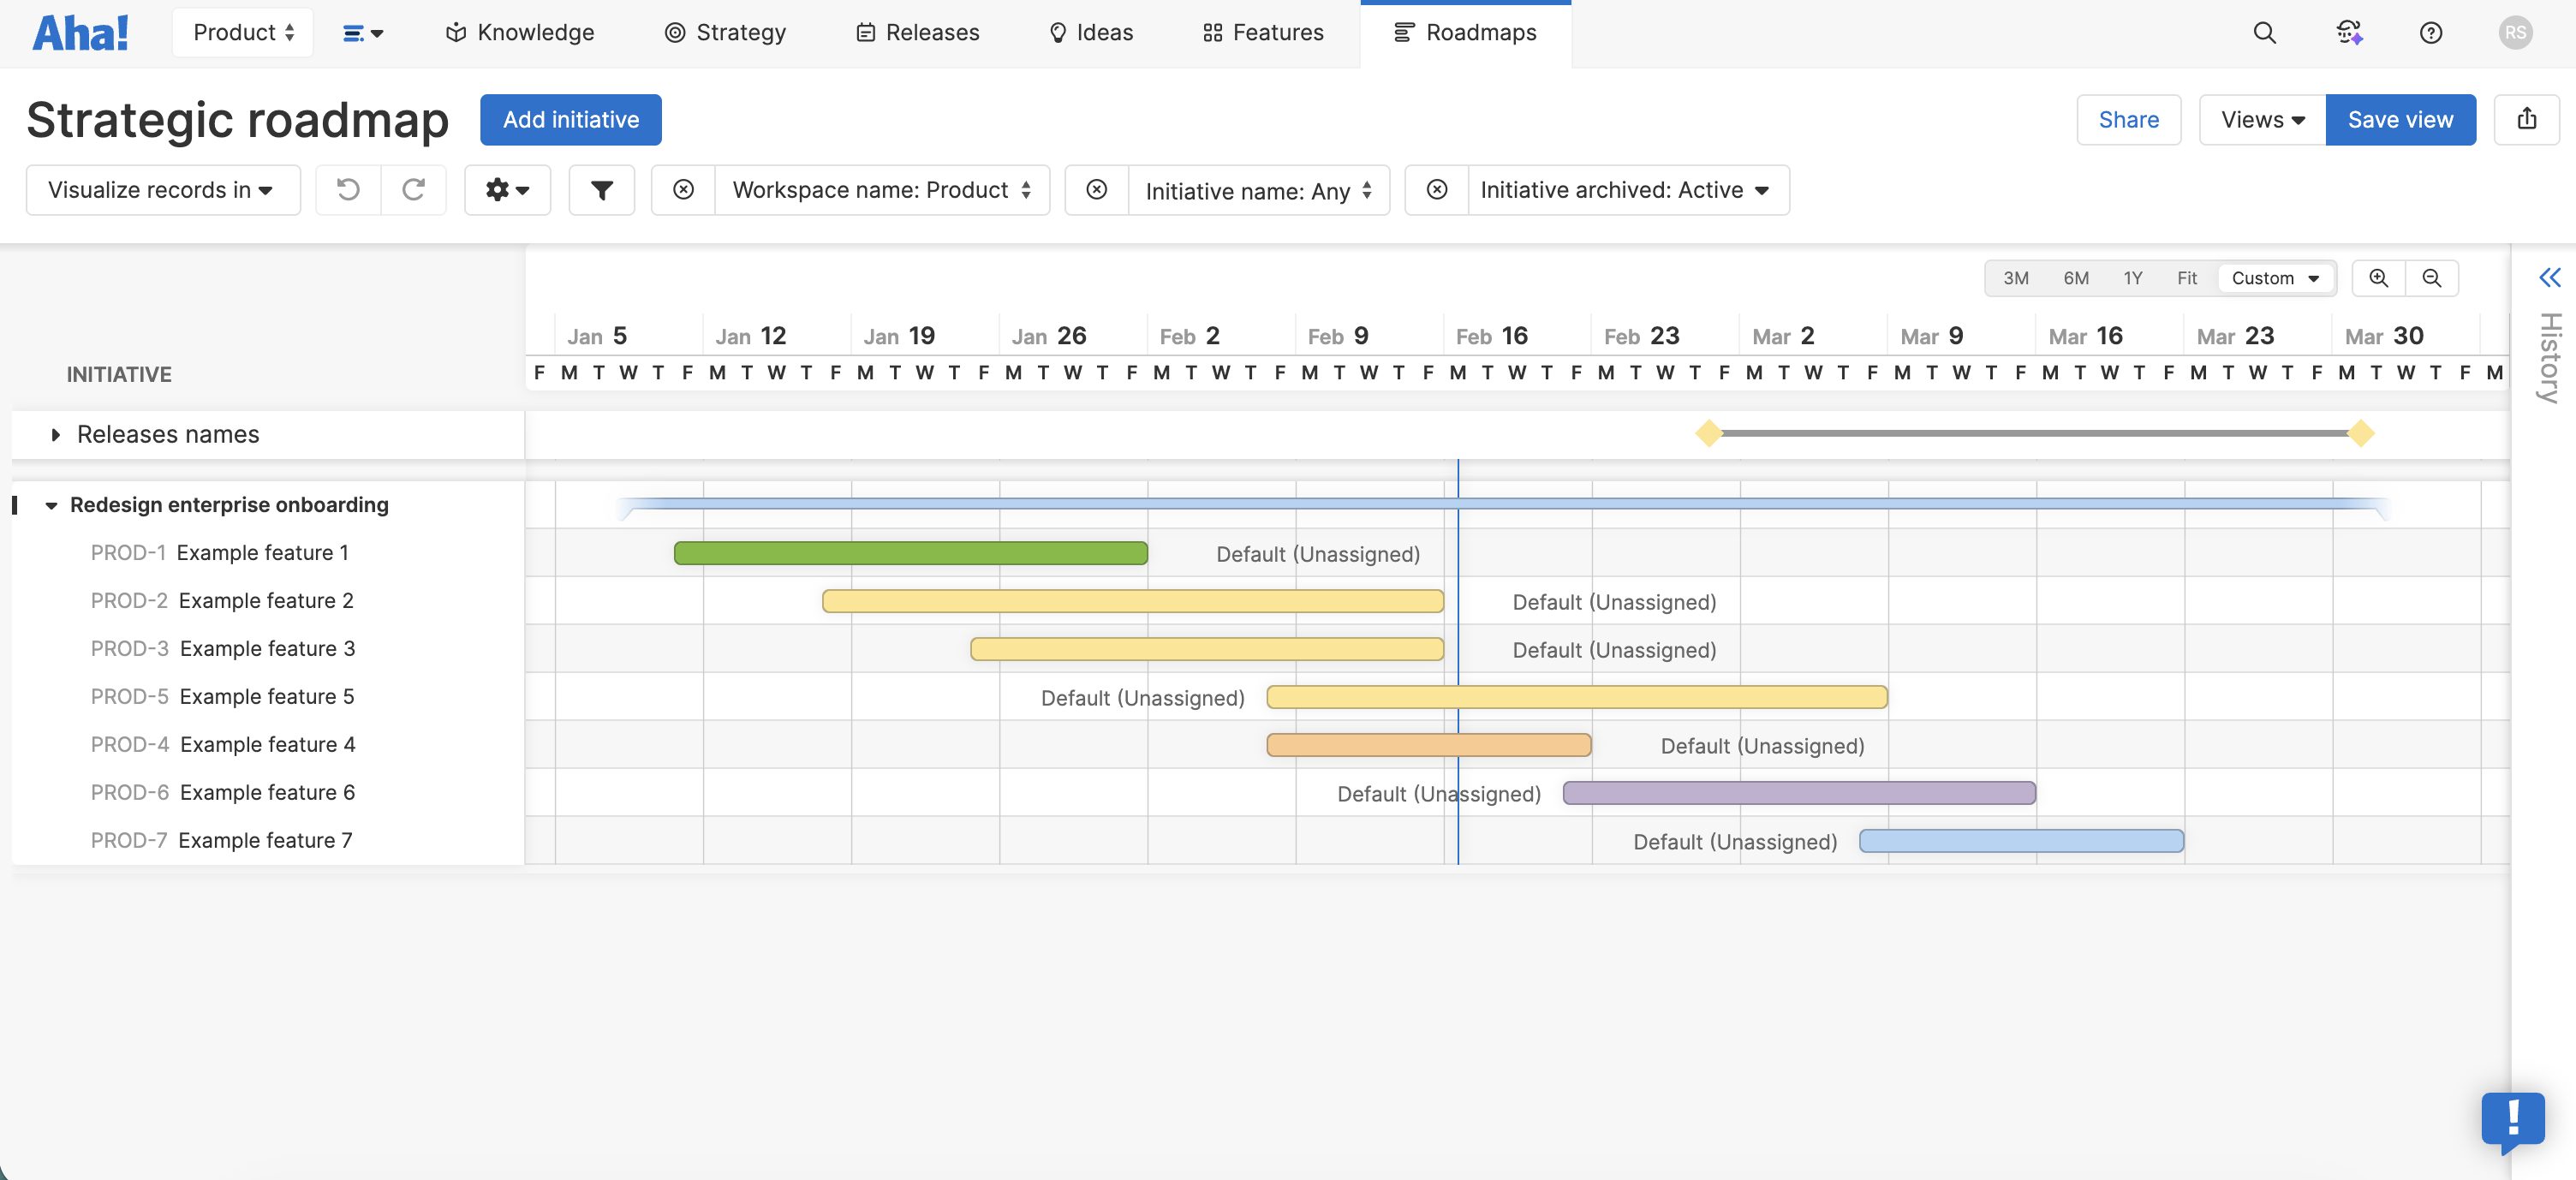Open the Strategy menu
The width and height of the screenshot is (2576, 1180).
pos(725,33)
